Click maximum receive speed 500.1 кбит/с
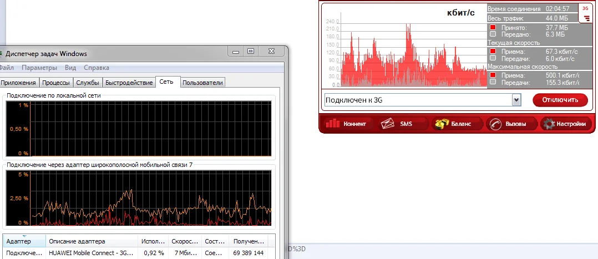The height and width of the screenshot is (259, 598). point(562,75)
